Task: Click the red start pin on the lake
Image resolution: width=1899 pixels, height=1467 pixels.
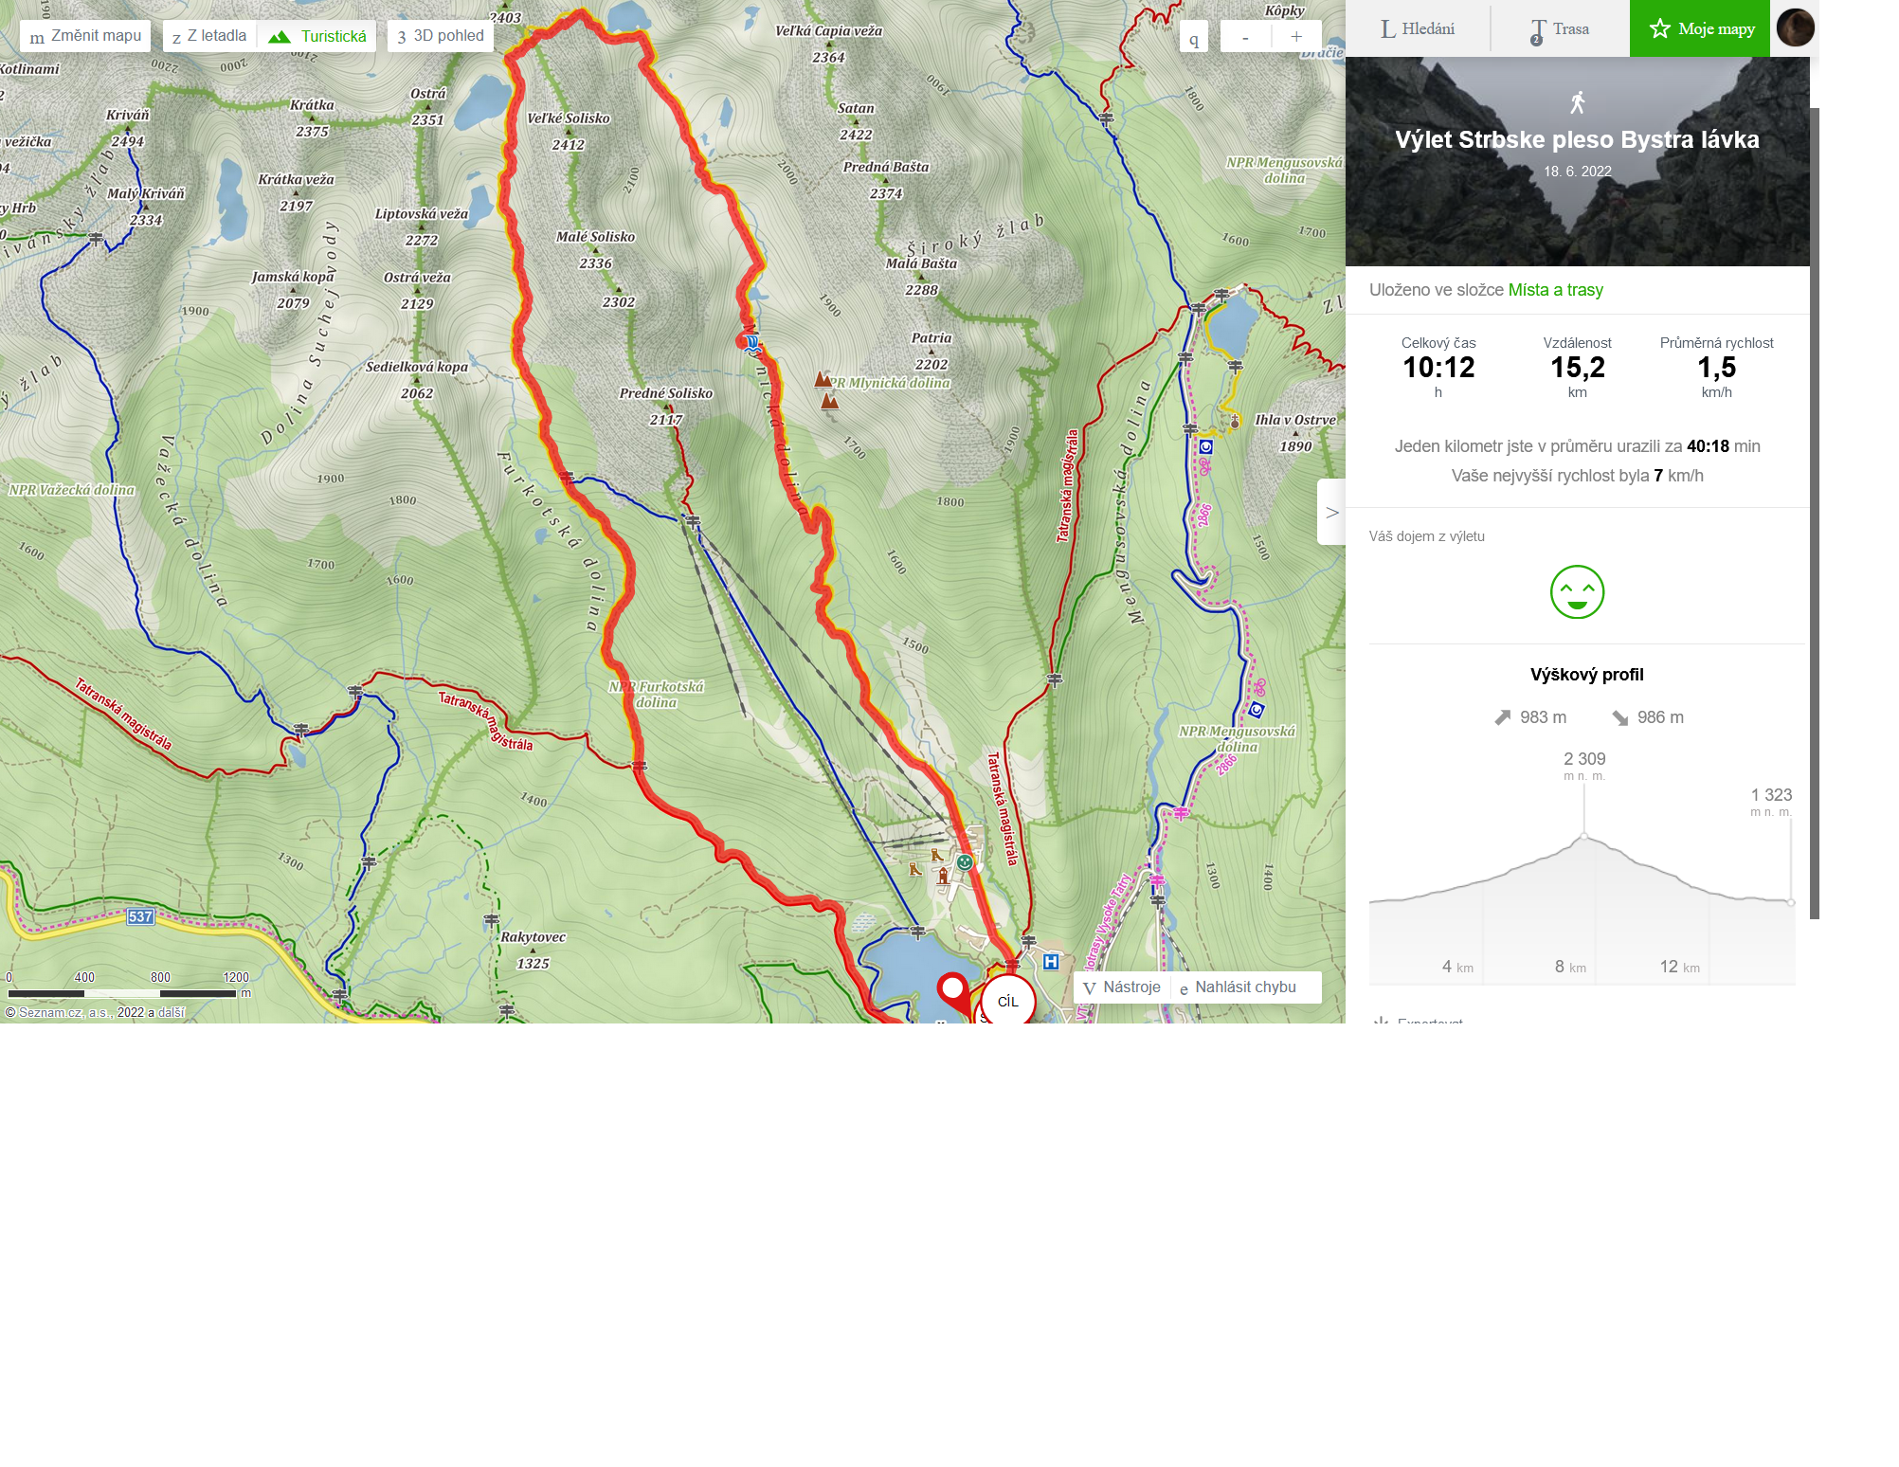Action: coord(953,992)
